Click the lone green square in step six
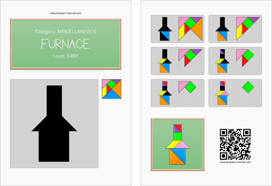This screenshot has height=186, width=272. pos(248,87)
